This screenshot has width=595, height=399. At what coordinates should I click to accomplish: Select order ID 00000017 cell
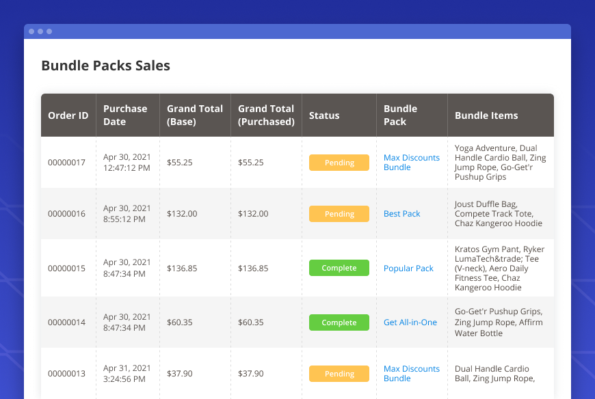coord(66,163)
